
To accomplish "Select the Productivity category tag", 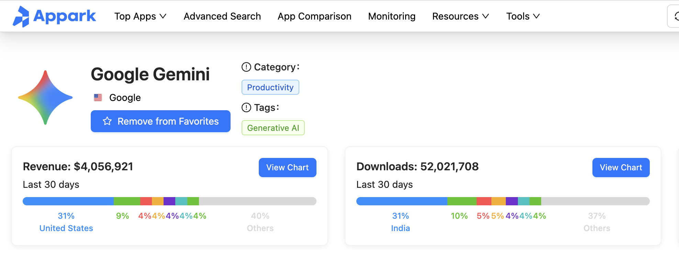I will coord(270,87).
